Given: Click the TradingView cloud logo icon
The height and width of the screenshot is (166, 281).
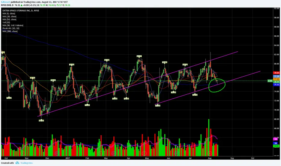Looking at the screenshot, I should pyautogui.click(x=17, y=163).
